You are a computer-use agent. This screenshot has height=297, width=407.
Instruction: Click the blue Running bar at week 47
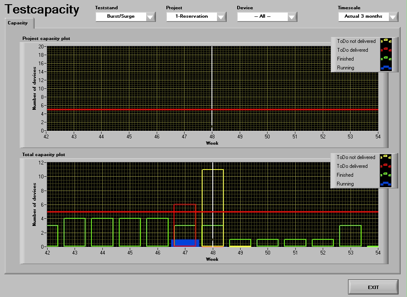pyautogui.click(x=185, y=243)
